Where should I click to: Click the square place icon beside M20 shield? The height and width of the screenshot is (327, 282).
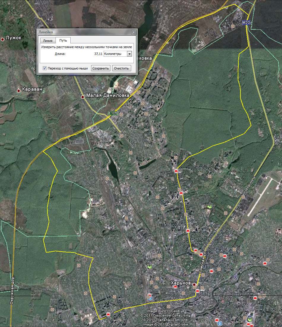coord(233,26)
